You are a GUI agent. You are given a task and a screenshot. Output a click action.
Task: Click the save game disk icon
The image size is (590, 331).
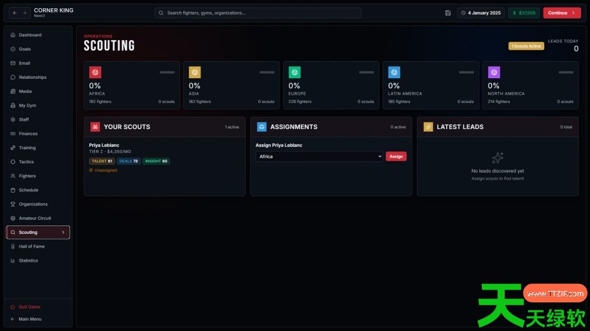448,13
